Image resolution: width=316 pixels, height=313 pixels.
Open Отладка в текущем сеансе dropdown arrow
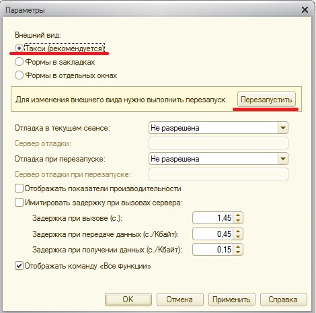click(x=283, y=128)
